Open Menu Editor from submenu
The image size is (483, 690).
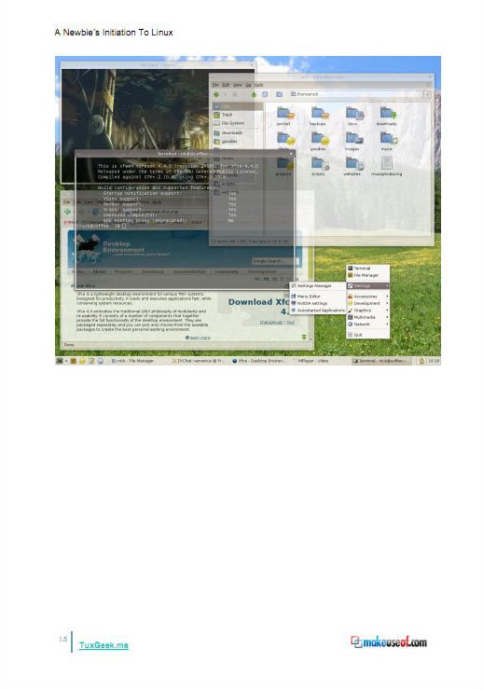click(318, 297)
